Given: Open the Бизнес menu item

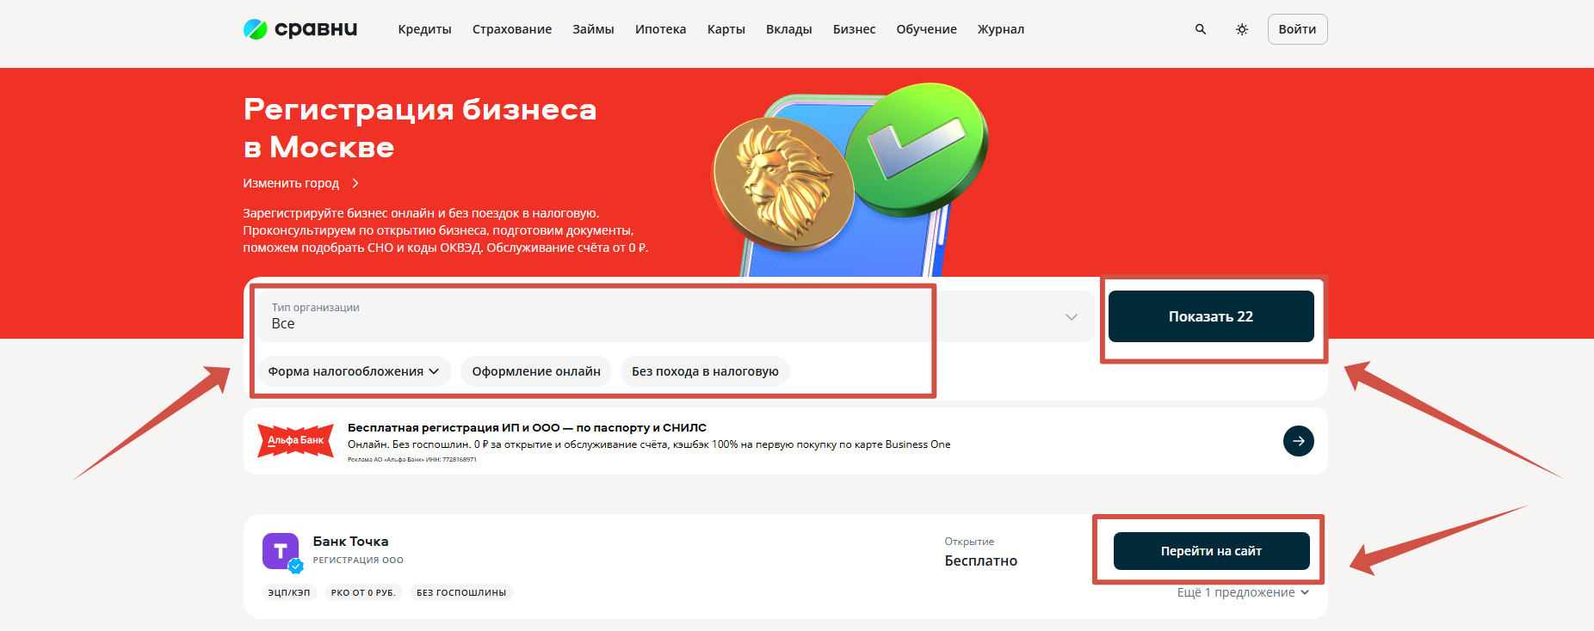Looking at the screenshot, I should click(854, 29).
